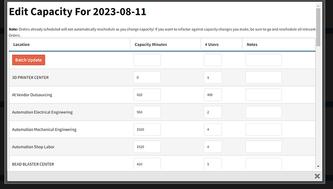Click 3D PRINTER CENTER notes field
This screenshot has width=333, height=189.
(264, 77)
